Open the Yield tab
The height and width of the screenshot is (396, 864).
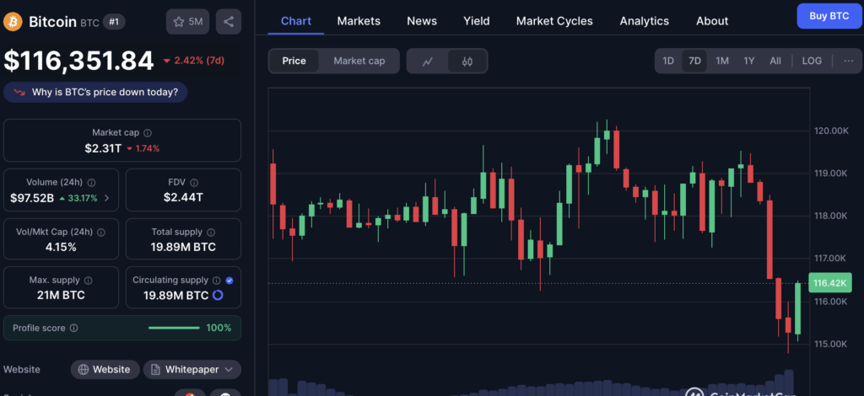[476, 21]
